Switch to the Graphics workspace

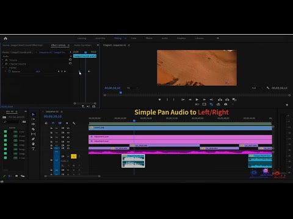coord(181,38)
